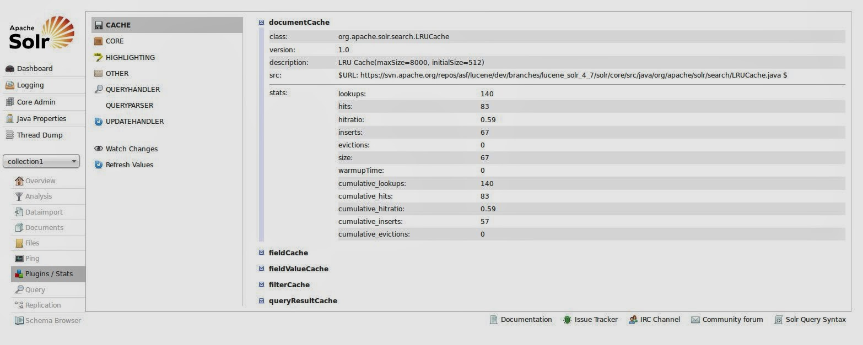Viewport: 863px width, 345px height.
Task: Click the HIGHLIGHTING marker icon
Action: pos(99,57)
